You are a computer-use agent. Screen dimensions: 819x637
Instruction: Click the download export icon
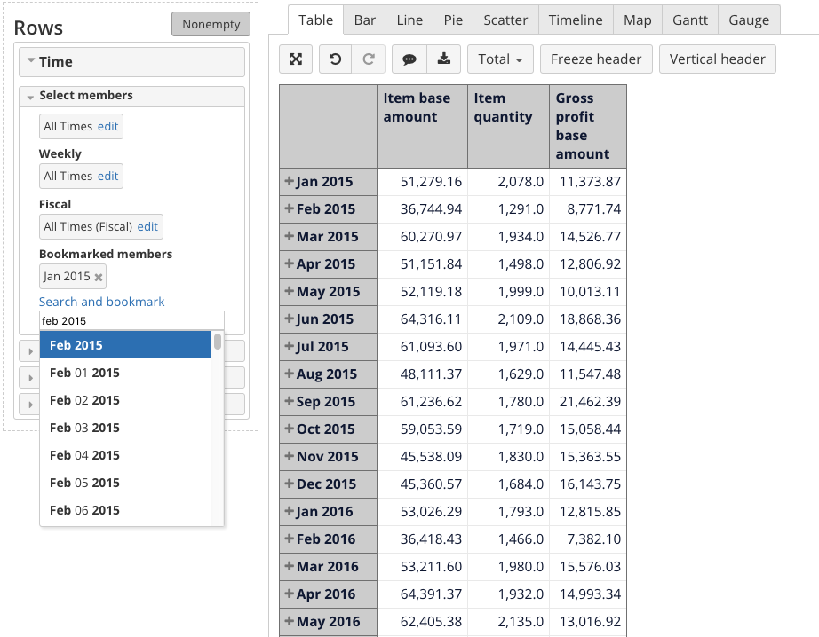point(443,59)
